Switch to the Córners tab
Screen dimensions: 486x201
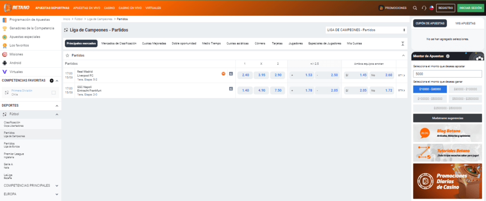pyautogui.click(x=260, y=44)
